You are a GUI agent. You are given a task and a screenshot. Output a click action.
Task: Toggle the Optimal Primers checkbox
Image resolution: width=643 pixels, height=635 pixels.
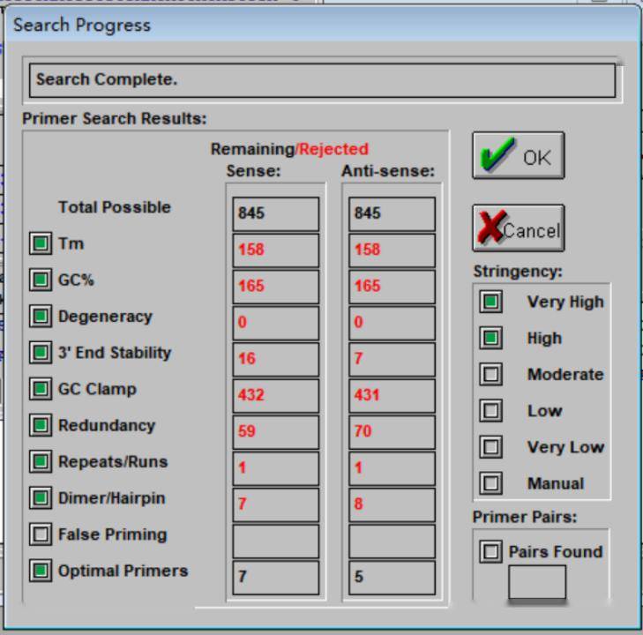pyautogui.click(x=41, y=571)
